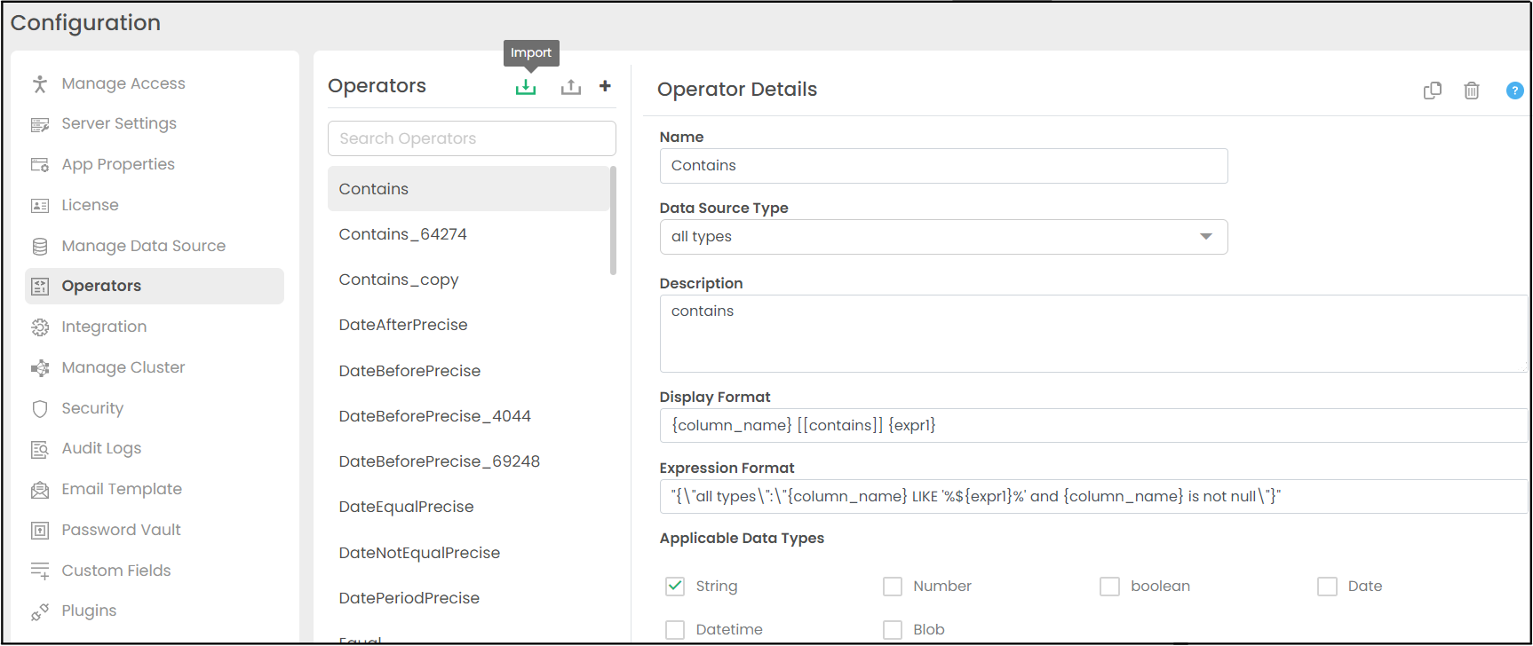Uncheck the String data type checkbox
Image resolution: width=1533 pixels, height=646 pixels.
(x=675, y=587)
